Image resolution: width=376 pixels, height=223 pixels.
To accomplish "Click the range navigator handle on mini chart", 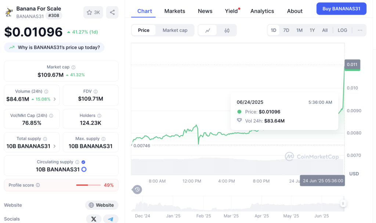I will point(343,204).
